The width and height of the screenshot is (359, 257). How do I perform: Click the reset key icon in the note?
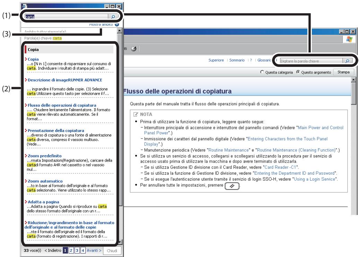(233, 186)
